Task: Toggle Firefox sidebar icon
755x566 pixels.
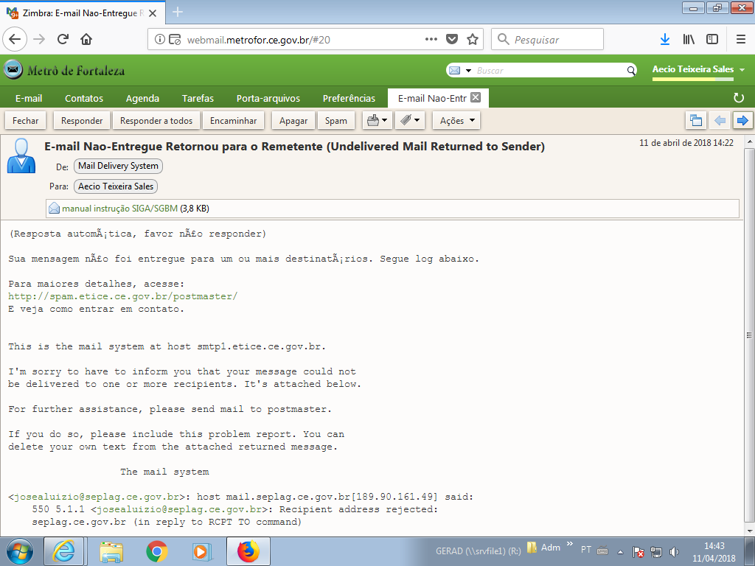Action: point(712,40)
